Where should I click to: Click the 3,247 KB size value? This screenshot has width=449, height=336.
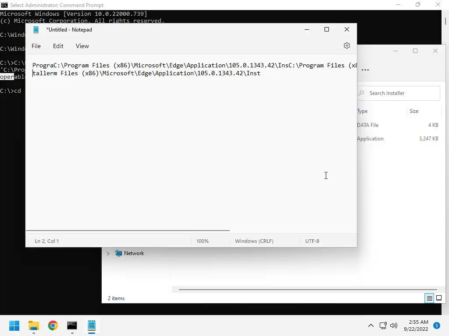click(x=428, y=139)
